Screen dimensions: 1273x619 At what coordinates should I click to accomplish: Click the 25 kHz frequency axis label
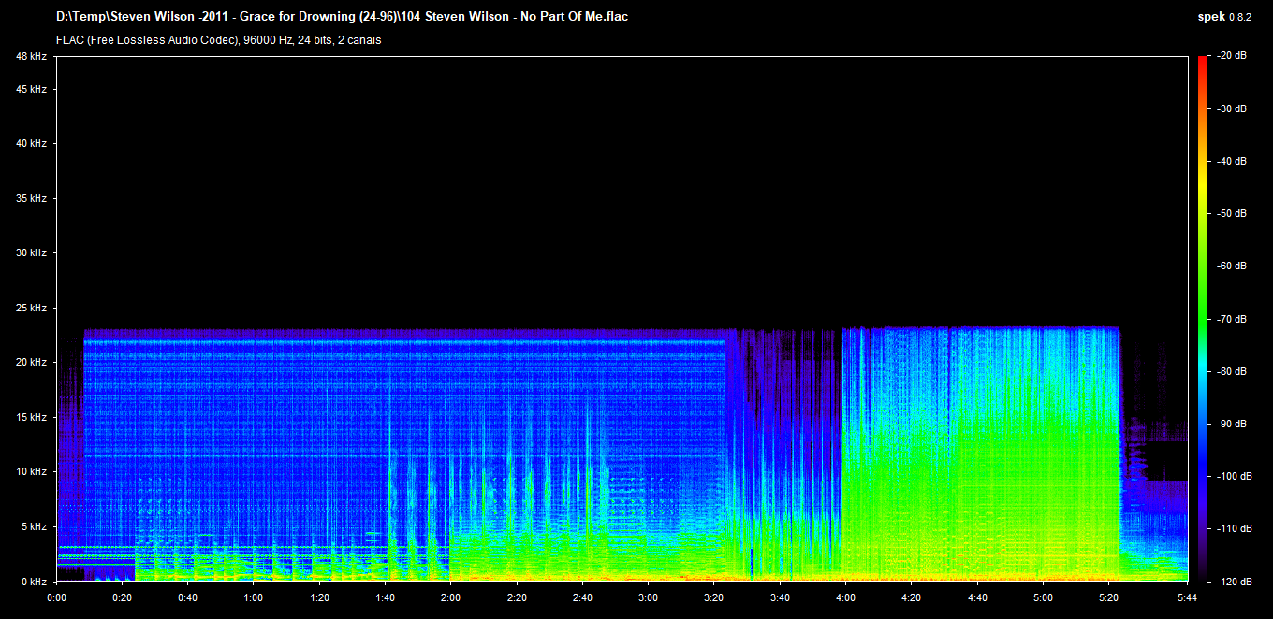coord(31,308)
